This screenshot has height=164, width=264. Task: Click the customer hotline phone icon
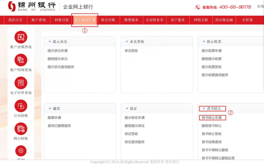(198, 7)
